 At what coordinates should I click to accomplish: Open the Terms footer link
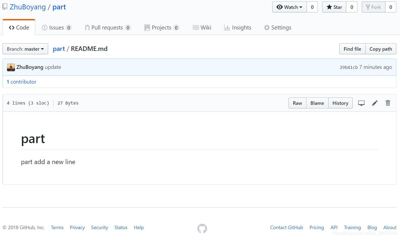tap(57, 228)
